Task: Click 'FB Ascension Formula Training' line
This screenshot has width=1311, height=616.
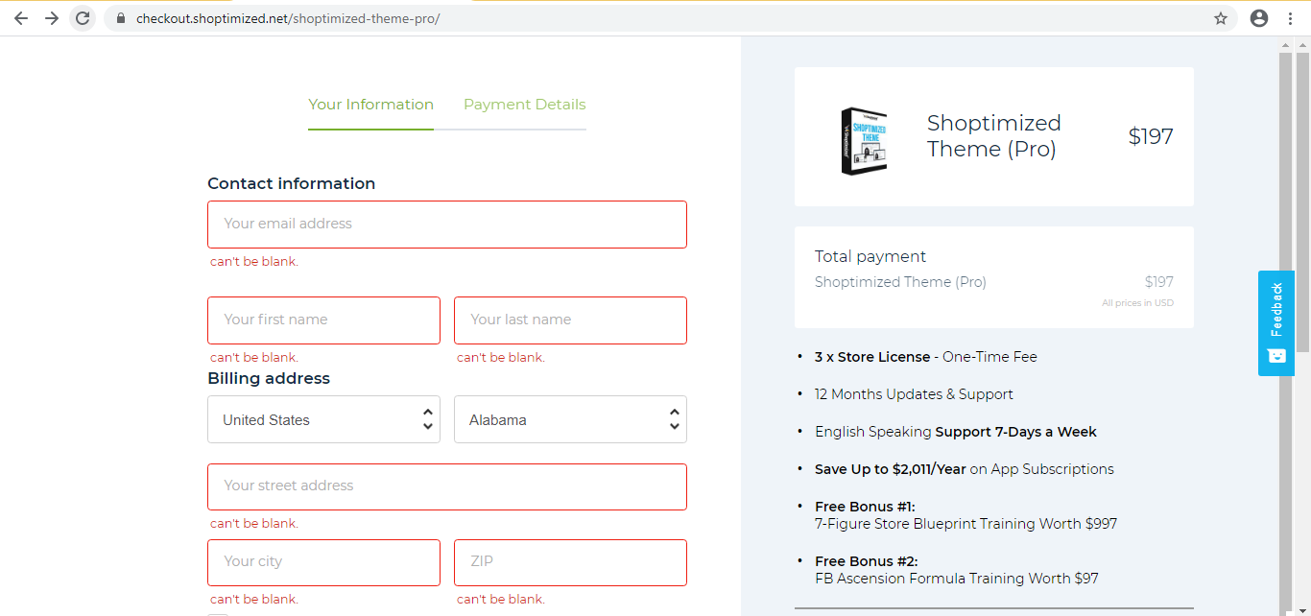Action: point(957,579)
